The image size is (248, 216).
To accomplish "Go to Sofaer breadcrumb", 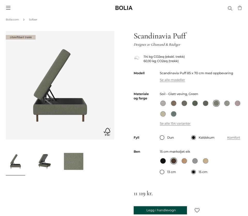I will 33,20.
